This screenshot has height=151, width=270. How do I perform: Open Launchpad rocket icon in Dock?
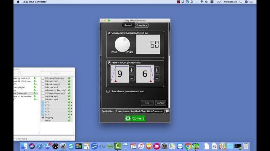63,146
